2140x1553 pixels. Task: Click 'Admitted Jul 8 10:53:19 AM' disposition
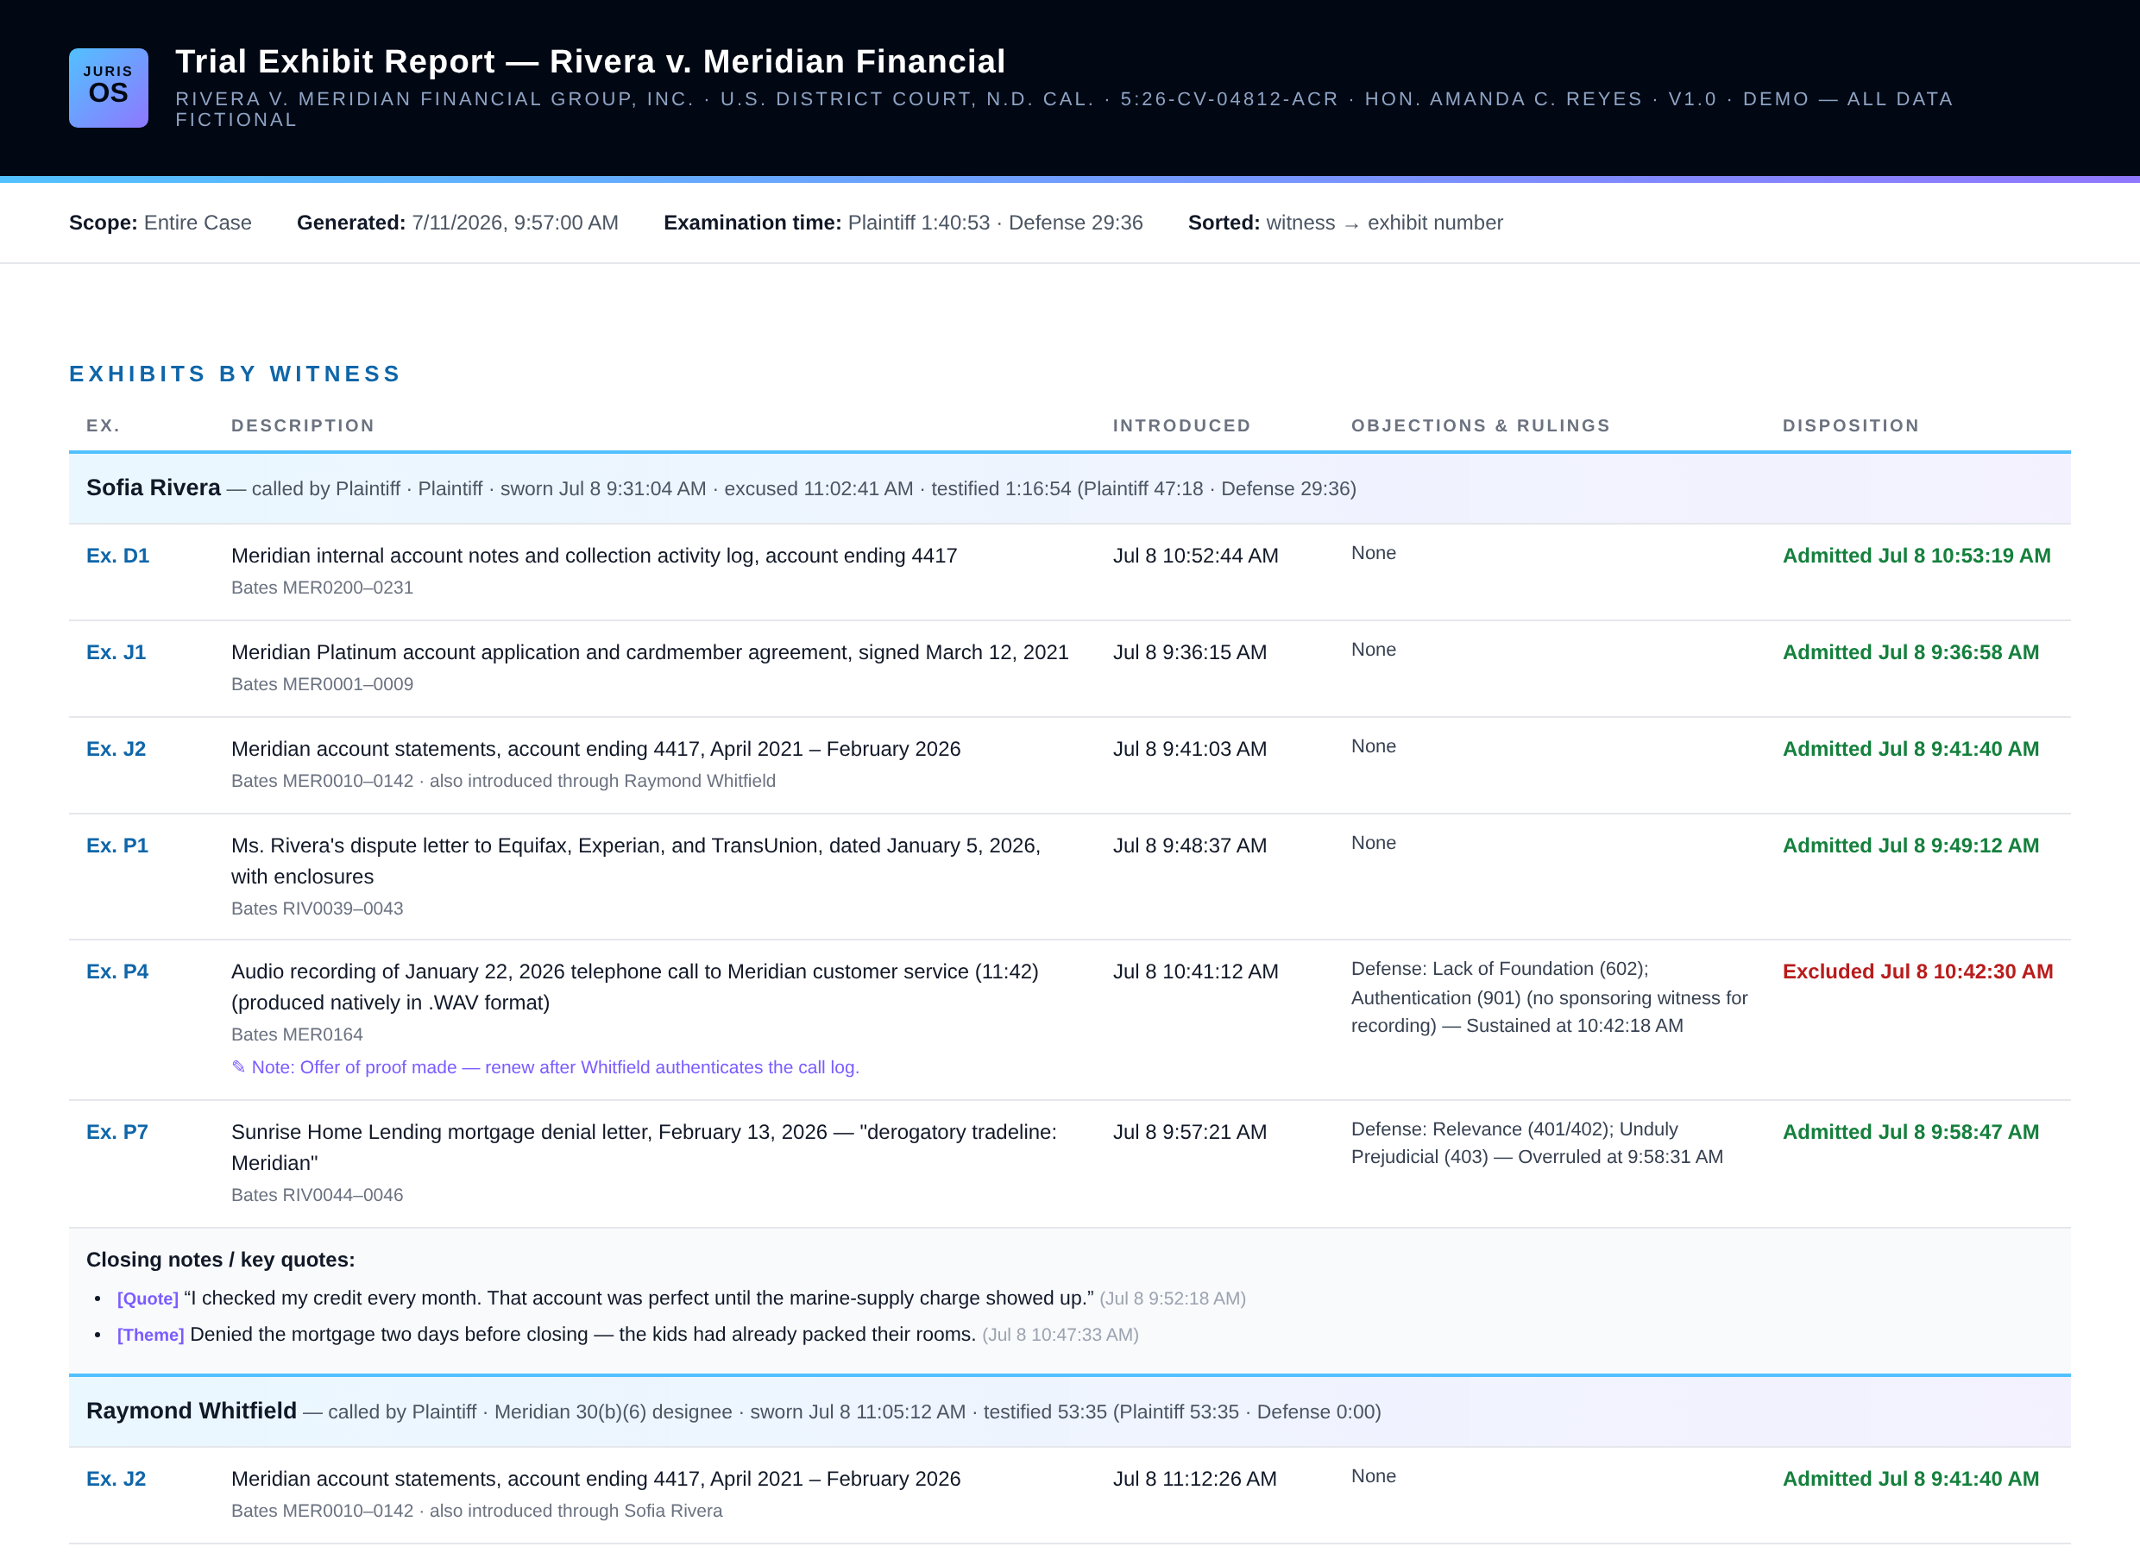(x=1917, y=556)
